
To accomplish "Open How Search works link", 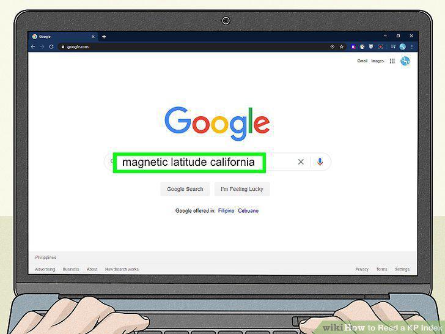I will tap(122, 269).
